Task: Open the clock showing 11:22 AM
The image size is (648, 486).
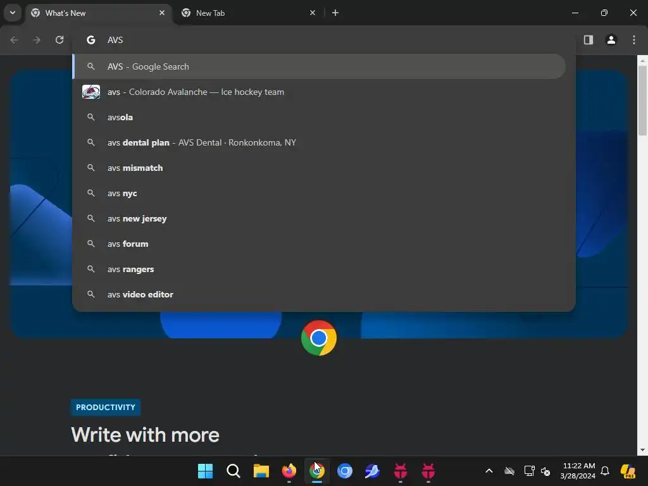Action: 578,471
